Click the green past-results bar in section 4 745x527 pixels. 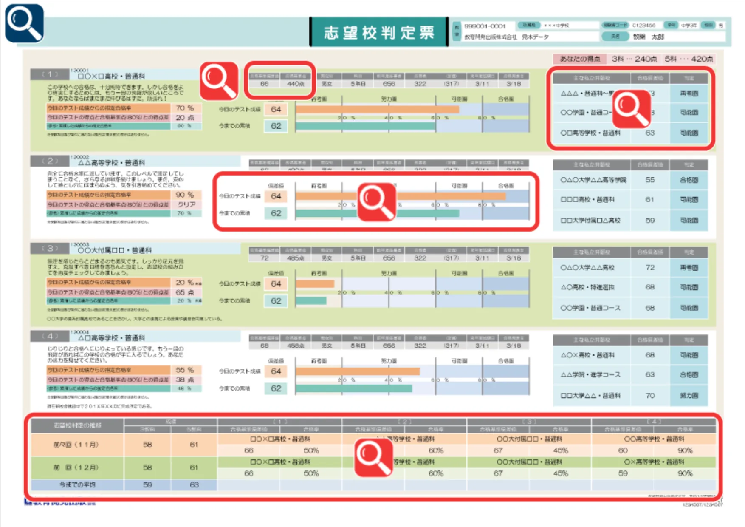click(x=353, y=388)
